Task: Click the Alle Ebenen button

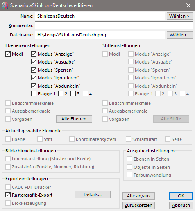Action: pos(74,119)
